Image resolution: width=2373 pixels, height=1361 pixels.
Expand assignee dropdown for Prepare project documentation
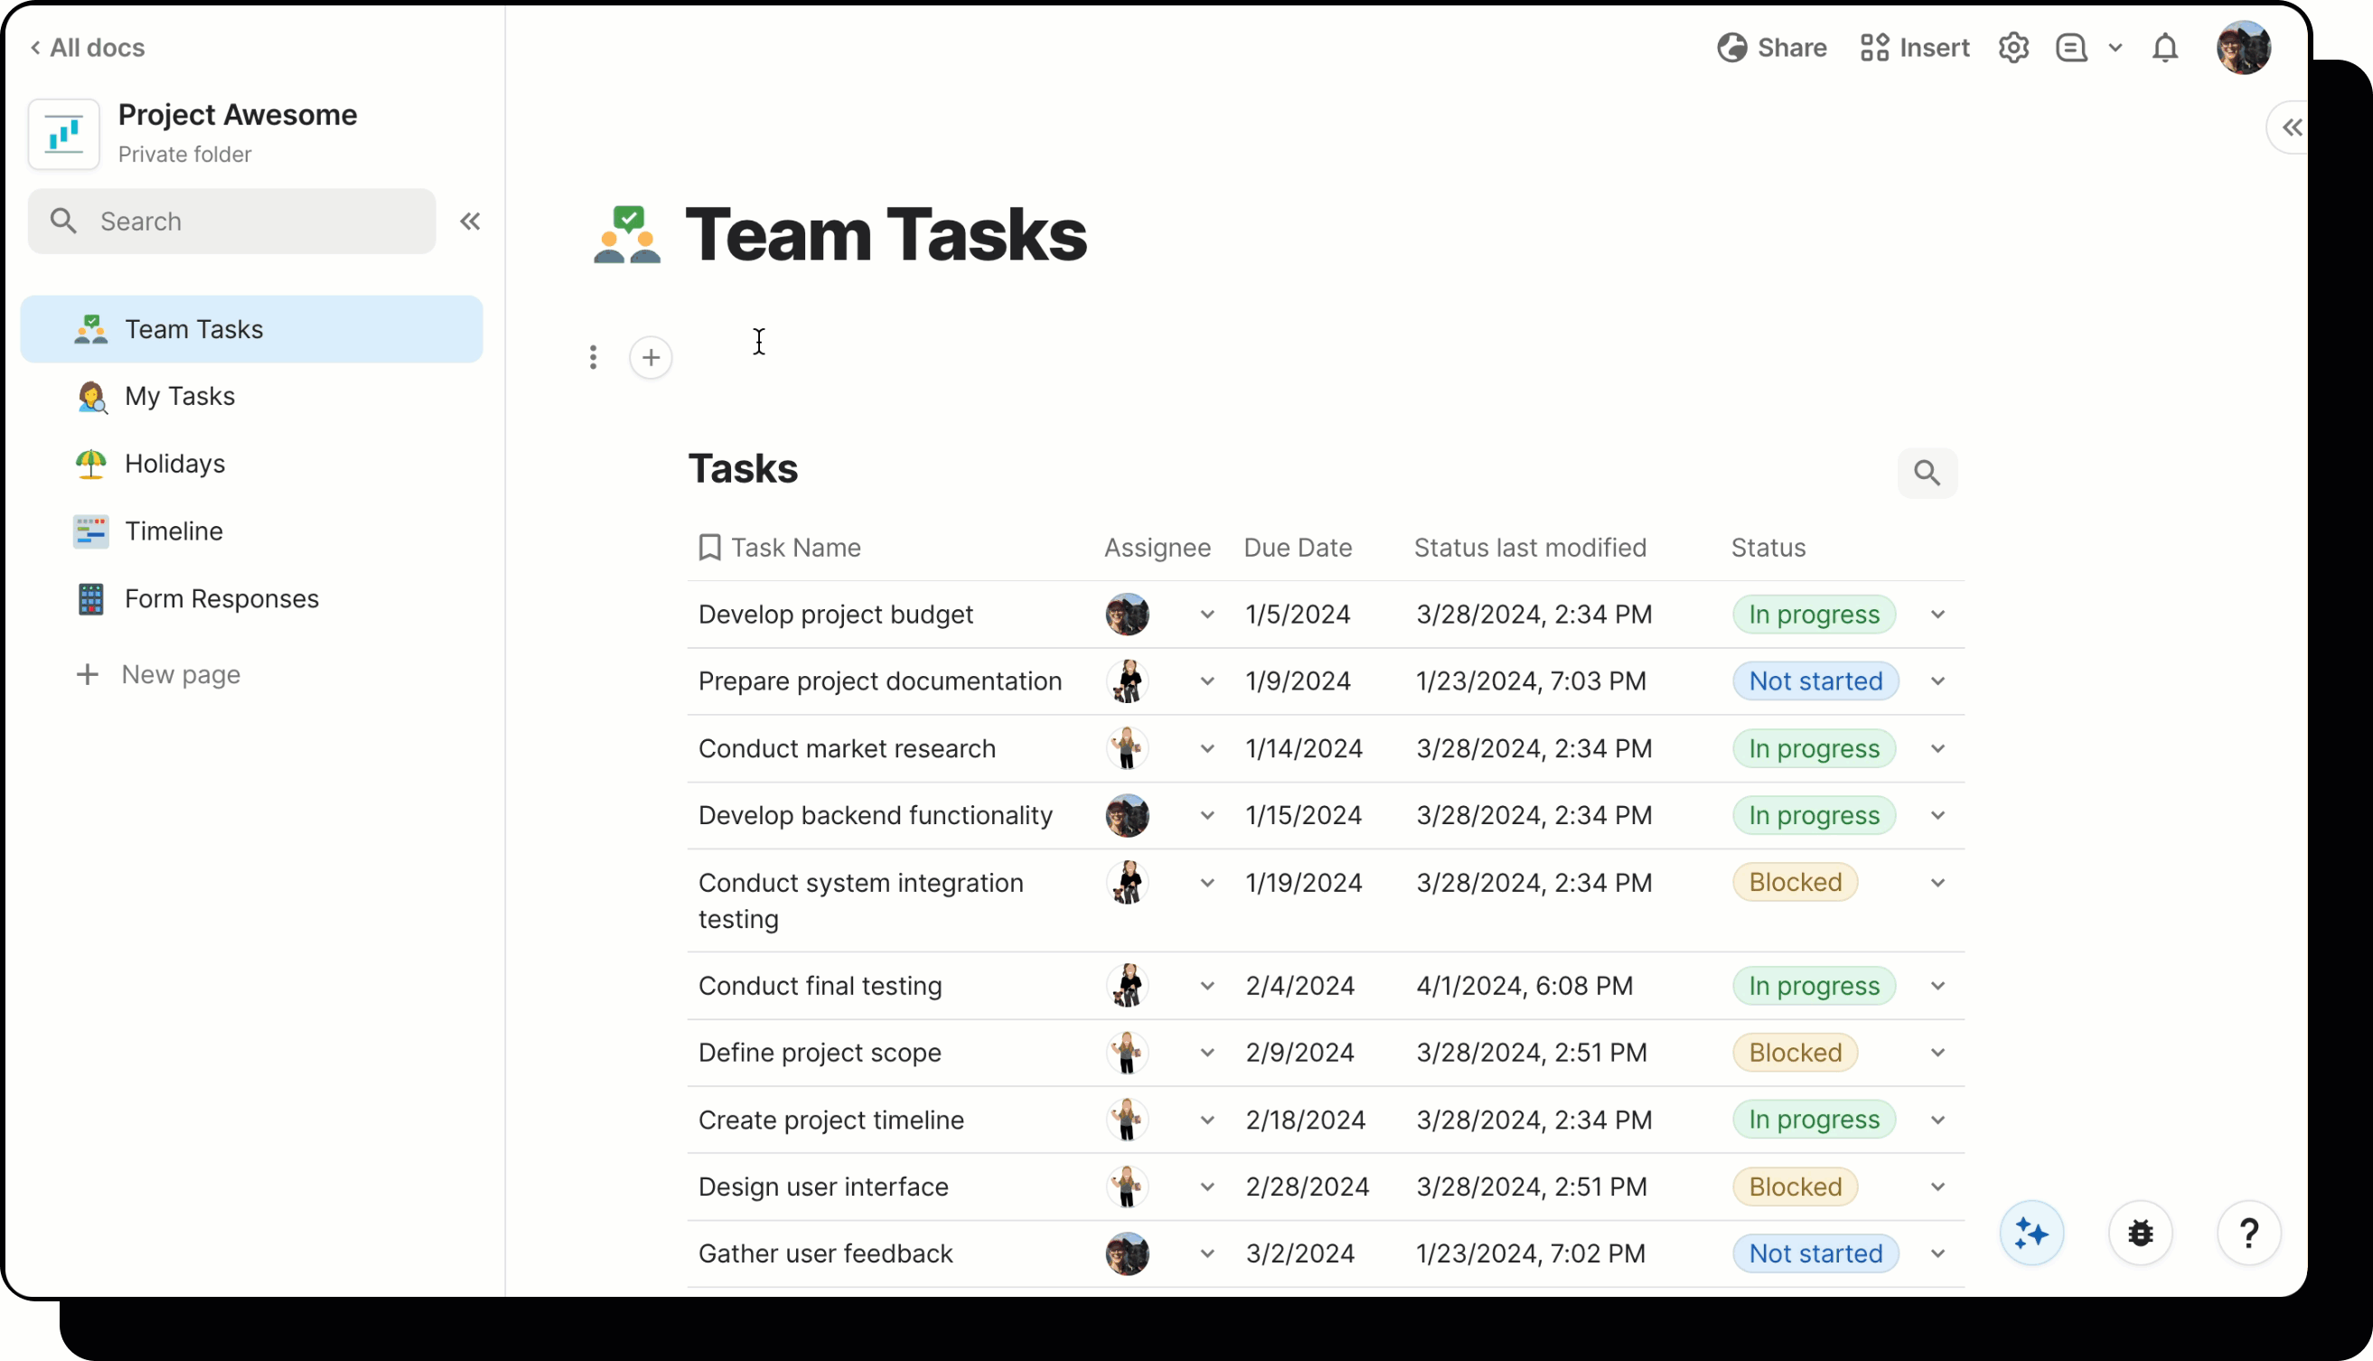tap(1207, 681)
